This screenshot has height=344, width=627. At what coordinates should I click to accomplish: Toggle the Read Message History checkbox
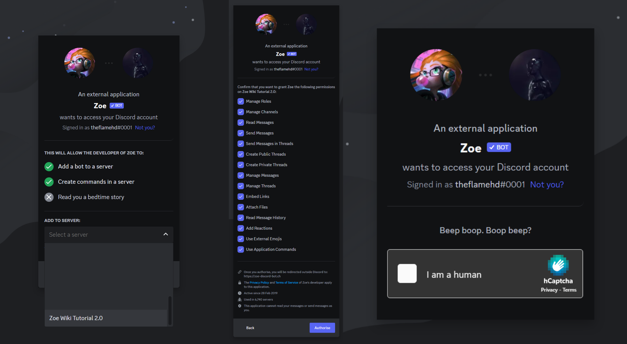[240, 217]
